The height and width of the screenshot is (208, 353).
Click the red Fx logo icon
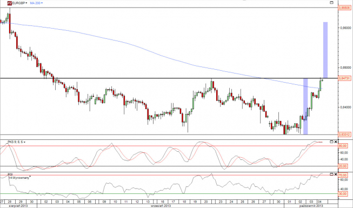point(9,3)
